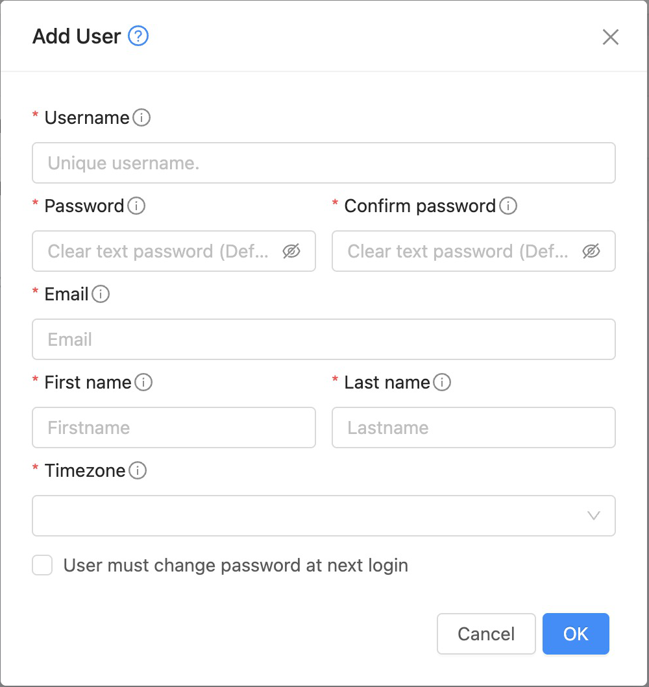
Task: Enable User must change password at next login
Action: pyautogui.click(x=43, y=566)
